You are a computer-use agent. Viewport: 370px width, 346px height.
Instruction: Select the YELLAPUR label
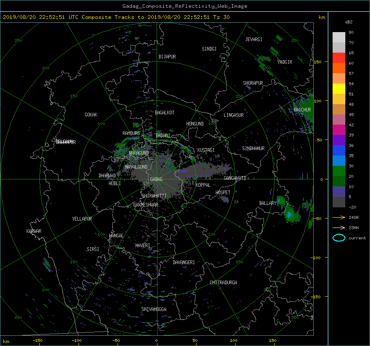pos(82,219)
